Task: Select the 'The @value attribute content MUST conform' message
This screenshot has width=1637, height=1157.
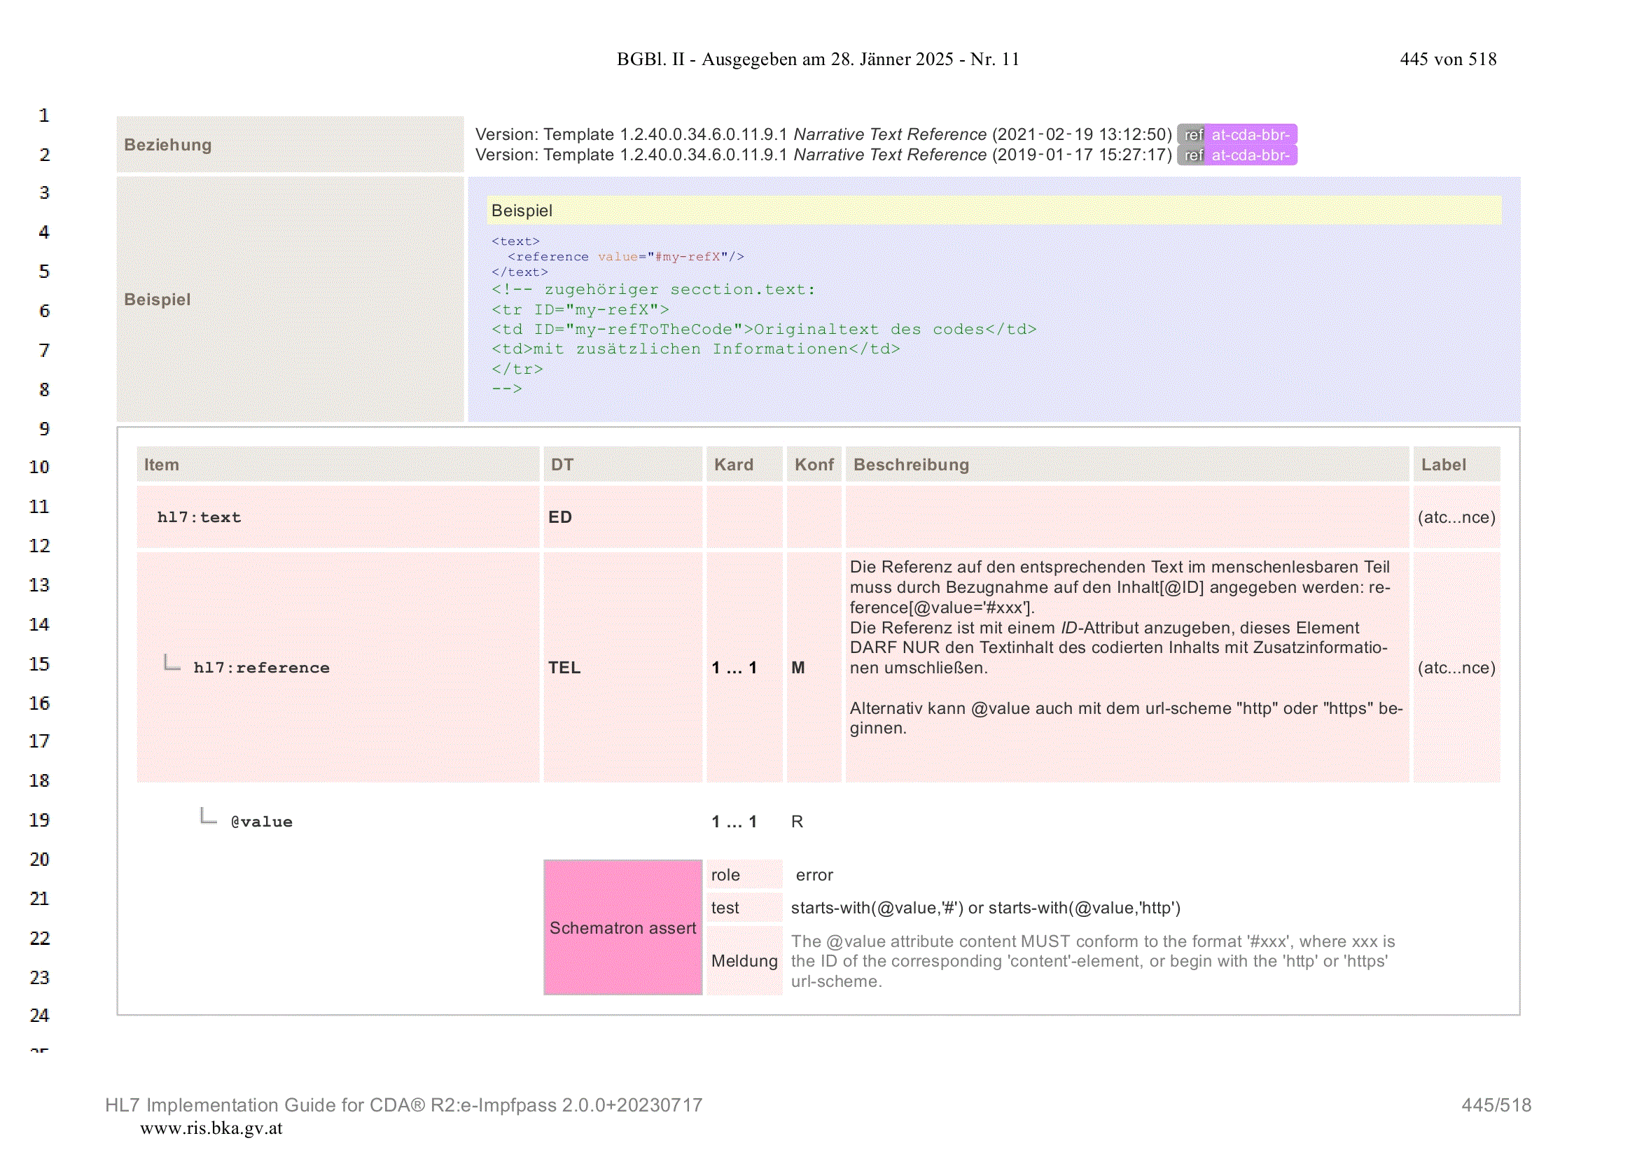Action: [x=1093, y=961]
